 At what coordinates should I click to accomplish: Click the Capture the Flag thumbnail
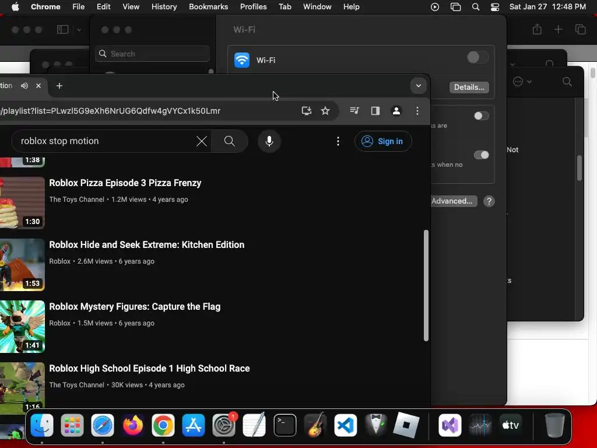[22, 327]
